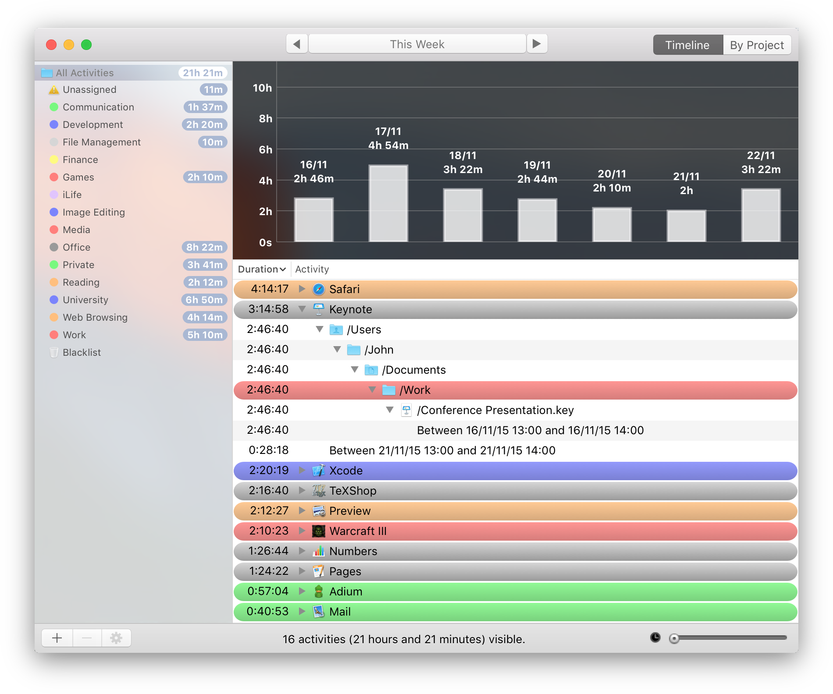The height and width of the screenshot is (694, 833).
Task: Expand the TeXShop activity row
Action: coord(302,490)
